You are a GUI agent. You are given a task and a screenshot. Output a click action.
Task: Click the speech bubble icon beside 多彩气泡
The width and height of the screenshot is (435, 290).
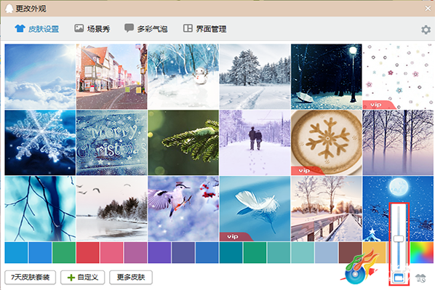point(129,28)
